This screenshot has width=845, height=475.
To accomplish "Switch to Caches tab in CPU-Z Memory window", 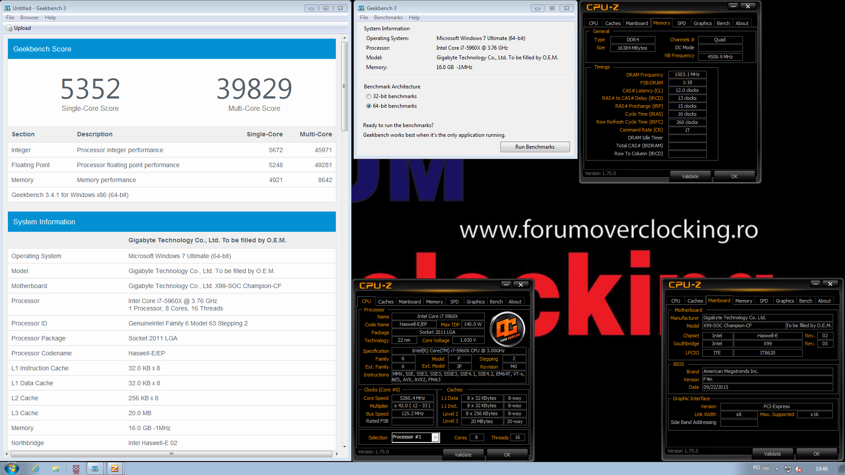I will pyautogui.click(x=613, y=23).
